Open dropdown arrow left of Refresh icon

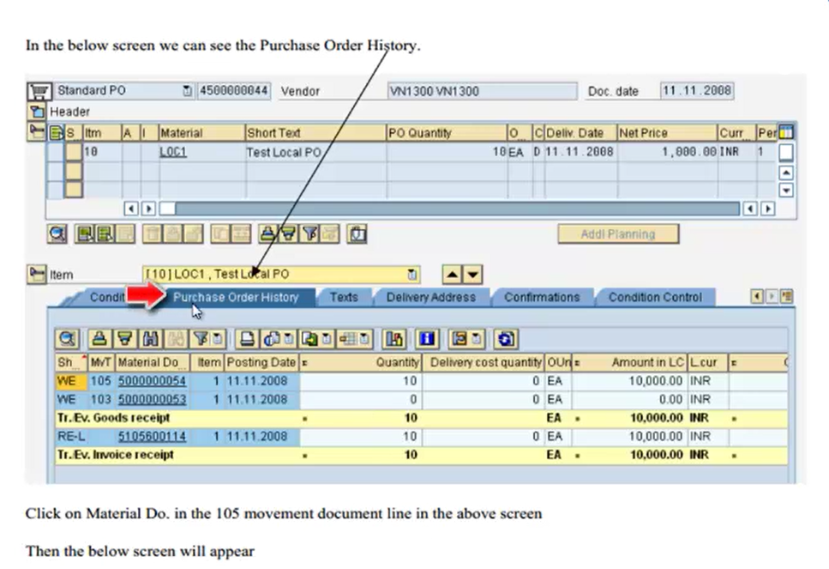point(477,339)
